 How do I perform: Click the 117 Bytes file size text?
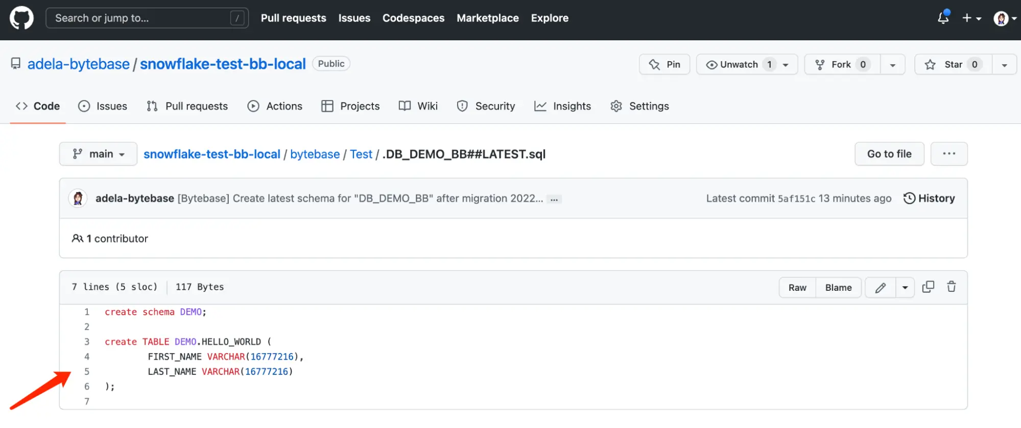point(200,287)
